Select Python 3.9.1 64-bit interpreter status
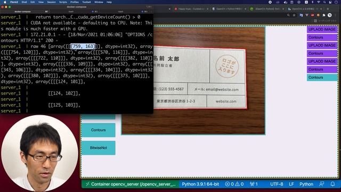This screenshot has height=192, width=341. coord(200,184)
